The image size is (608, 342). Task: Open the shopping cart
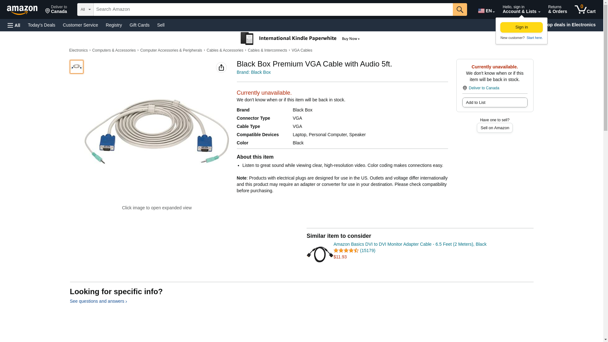[x=585, y=9]
